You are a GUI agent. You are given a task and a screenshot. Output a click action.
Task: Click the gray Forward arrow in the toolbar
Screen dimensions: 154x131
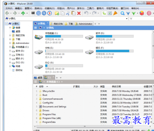coord(15,13)
